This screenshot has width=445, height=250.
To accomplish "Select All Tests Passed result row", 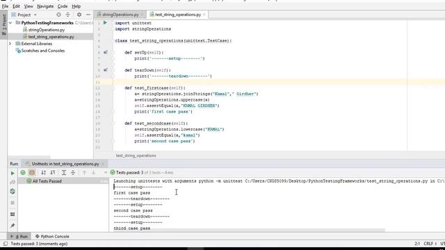I will pos(63,181).
